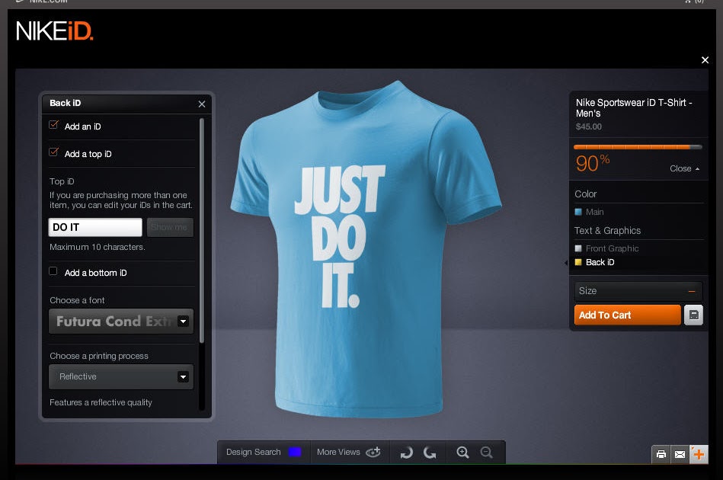
Task: Collapse the panel with Close arrow
Action: click(684, 168)
